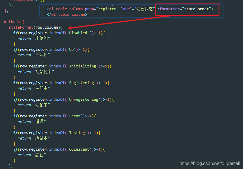Click the stateFormat method name definition
243x169 pixels.
[21, 27]
